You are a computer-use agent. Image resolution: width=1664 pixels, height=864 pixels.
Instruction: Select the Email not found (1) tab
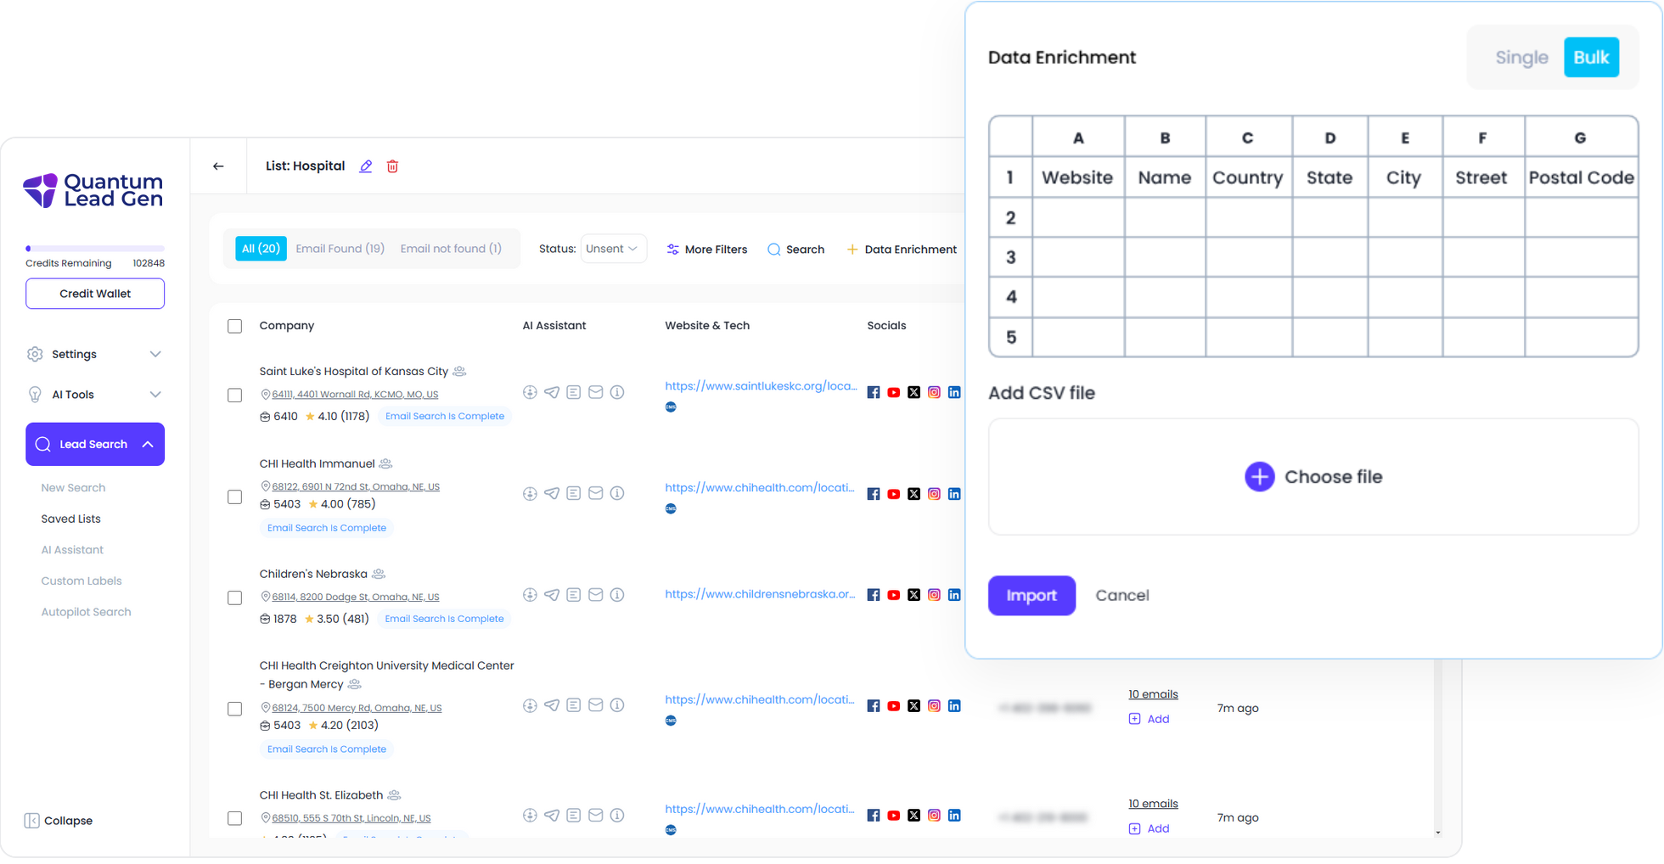tap(451, 249)
